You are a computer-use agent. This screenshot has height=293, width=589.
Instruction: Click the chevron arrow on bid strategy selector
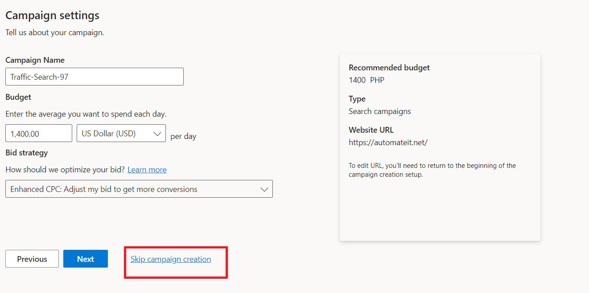264,189
